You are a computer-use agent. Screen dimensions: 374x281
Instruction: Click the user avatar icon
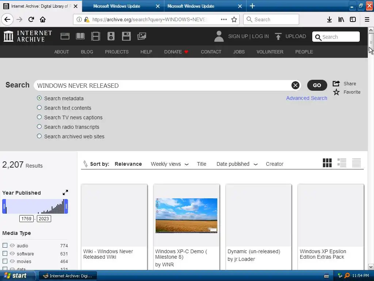click(219, 36)
